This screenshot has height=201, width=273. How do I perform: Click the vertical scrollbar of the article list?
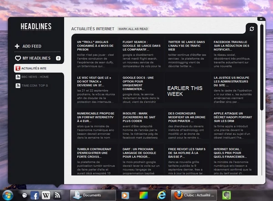(262, 67)
